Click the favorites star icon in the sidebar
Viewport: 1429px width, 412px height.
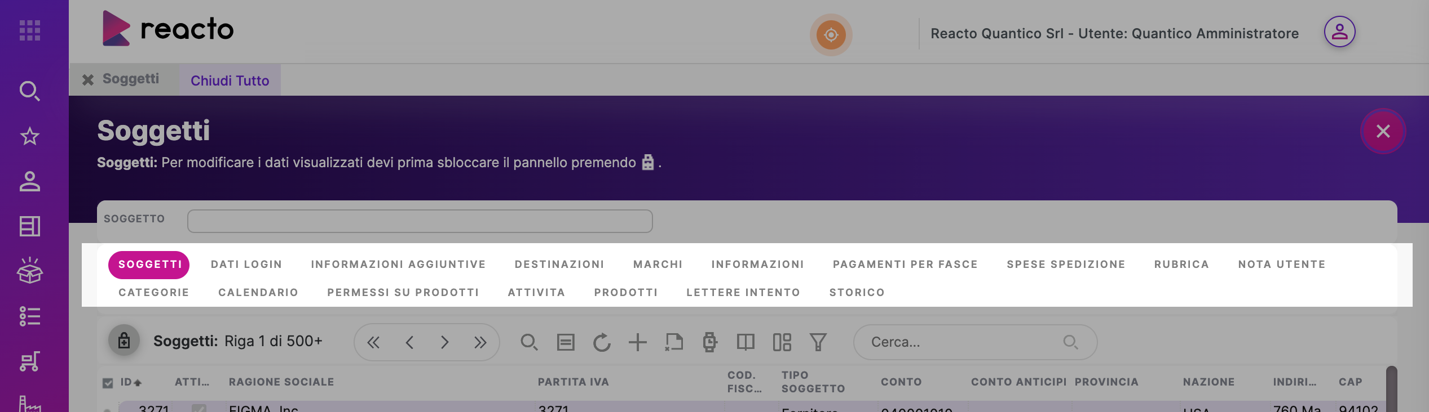coord(30,136)
